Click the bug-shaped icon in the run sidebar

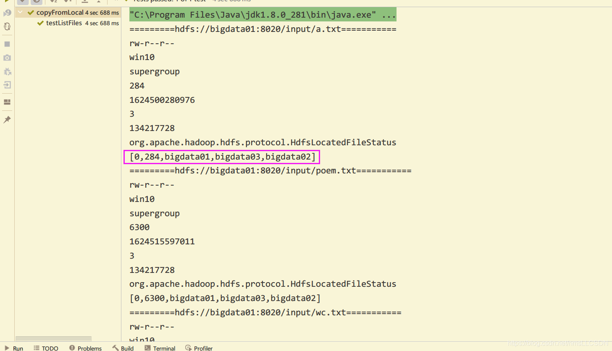[7, 71]
